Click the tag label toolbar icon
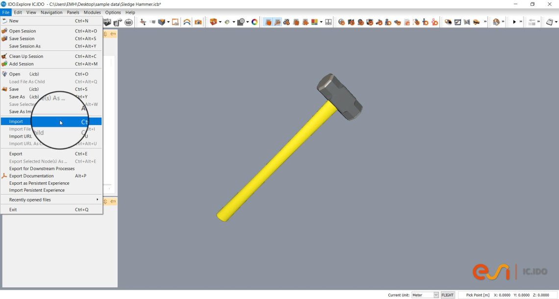 click(x=227, y=22)
